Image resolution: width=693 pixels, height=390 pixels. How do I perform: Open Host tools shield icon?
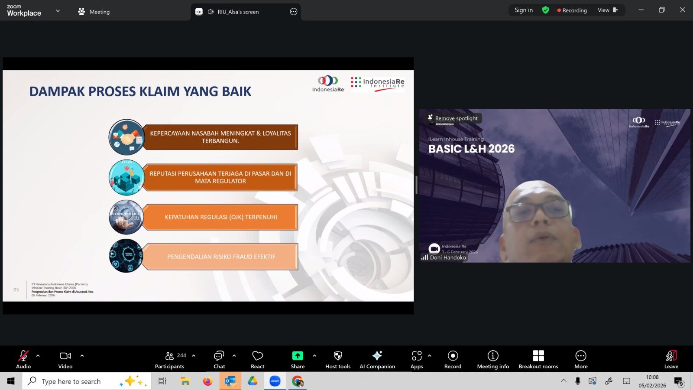point(338,360)
